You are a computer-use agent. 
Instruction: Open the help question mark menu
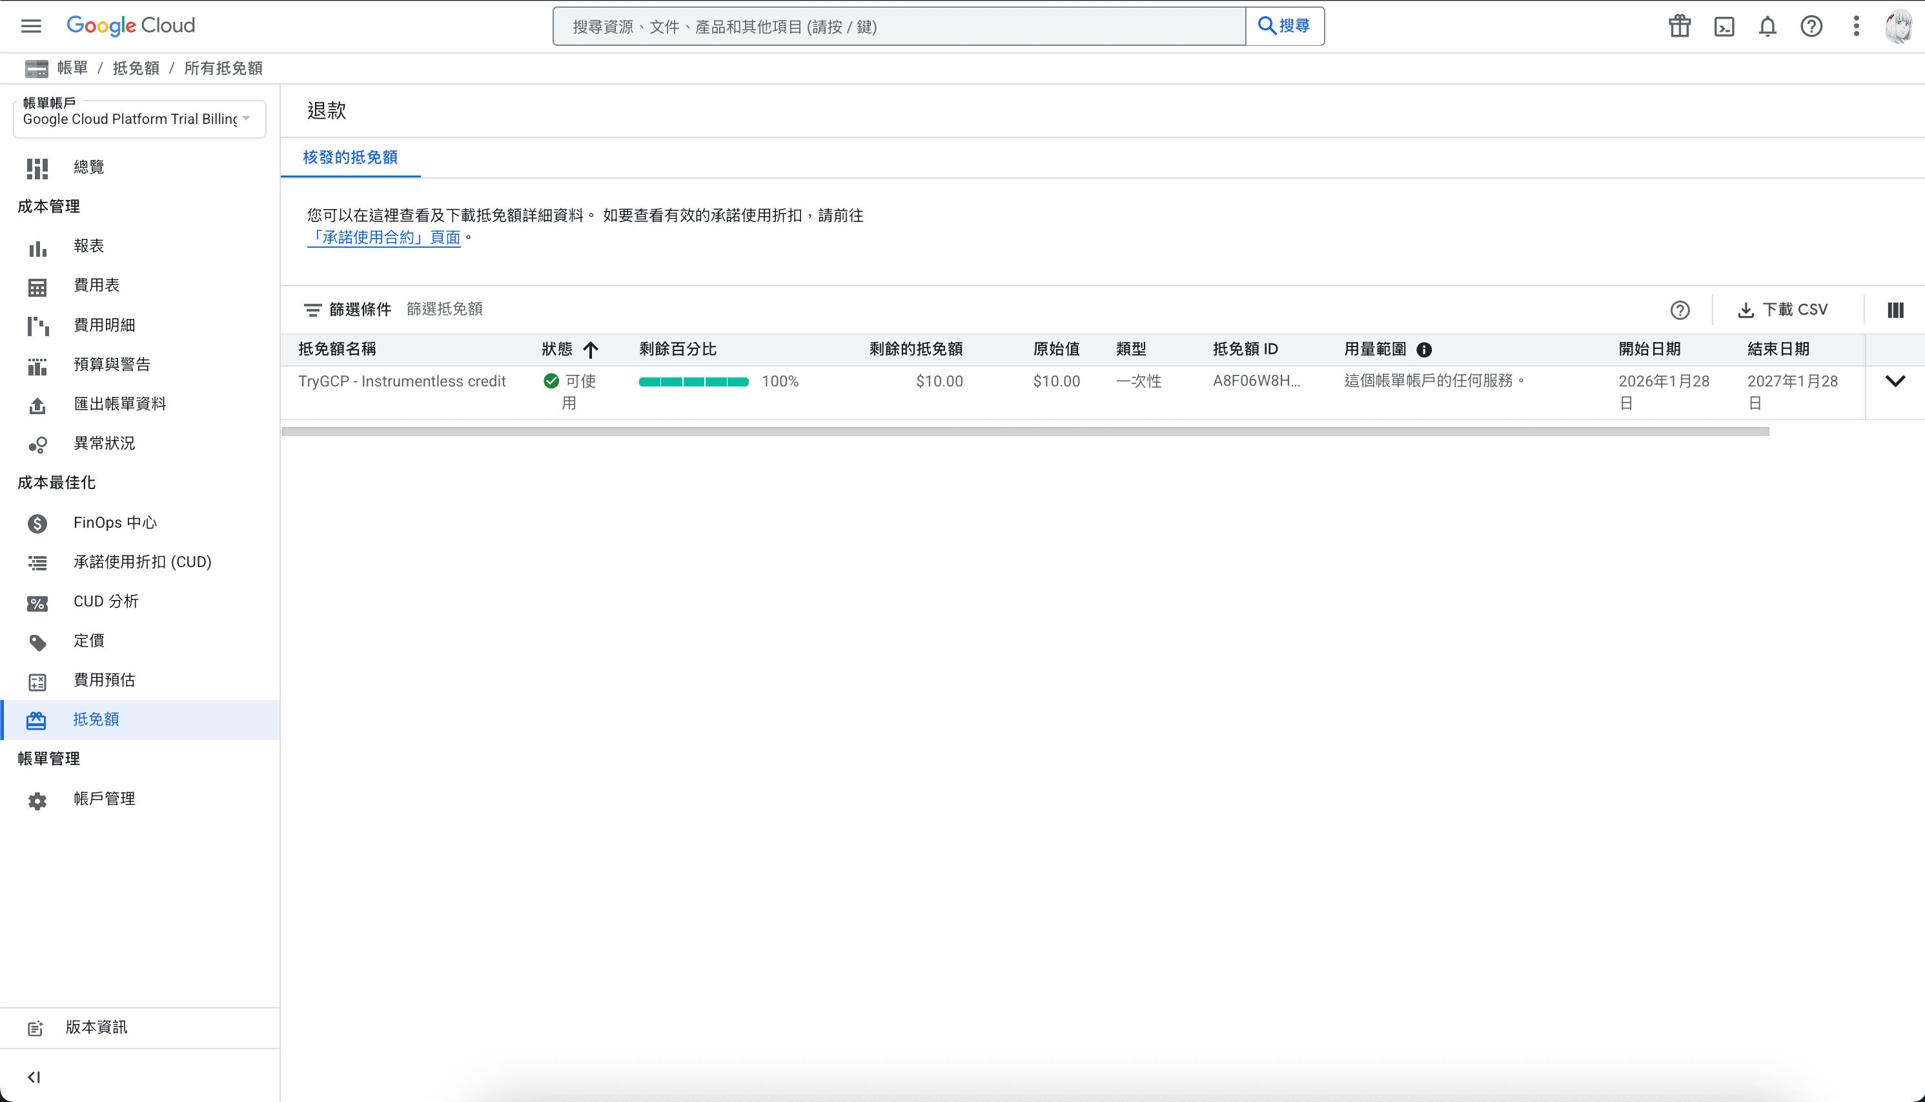(1811, 26)
